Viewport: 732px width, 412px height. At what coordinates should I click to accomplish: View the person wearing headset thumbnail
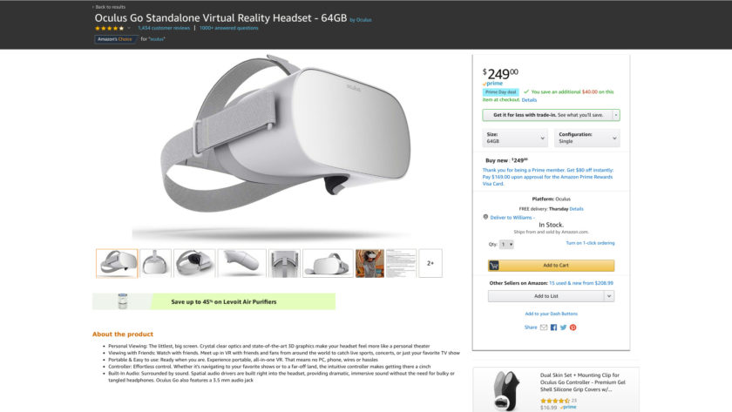pos(369,263)
